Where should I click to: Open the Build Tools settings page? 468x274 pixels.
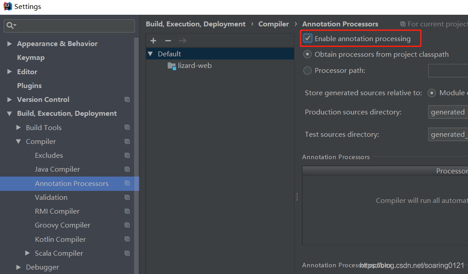(43, 127)
